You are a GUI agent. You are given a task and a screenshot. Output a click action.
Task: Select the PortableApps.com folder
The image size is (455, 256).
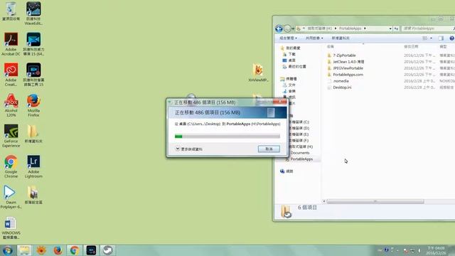pos(348,75)
